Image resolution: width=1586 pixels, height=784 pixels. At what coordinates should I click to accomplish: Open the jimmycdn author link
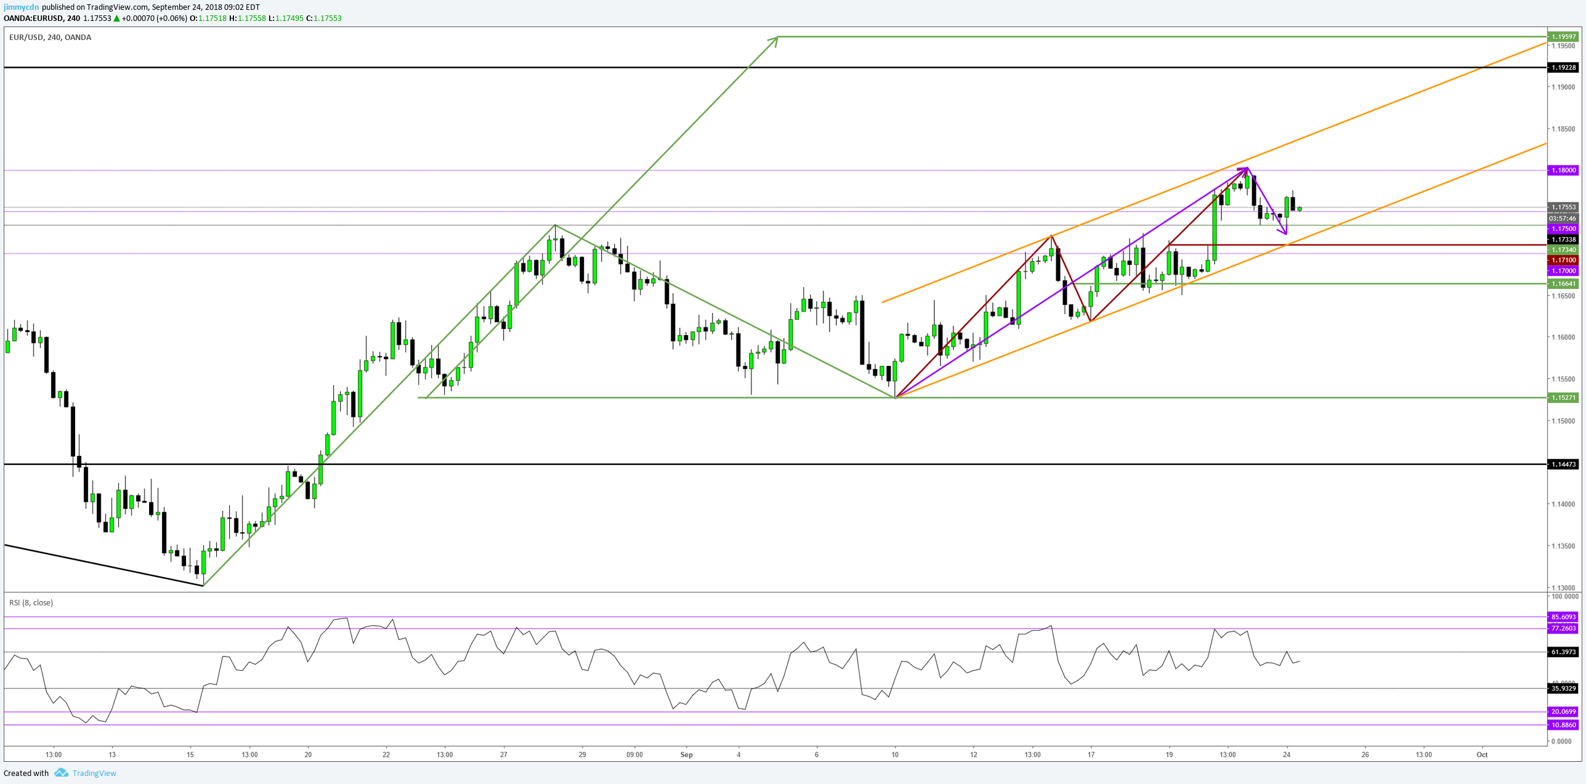tap(21, 7)
